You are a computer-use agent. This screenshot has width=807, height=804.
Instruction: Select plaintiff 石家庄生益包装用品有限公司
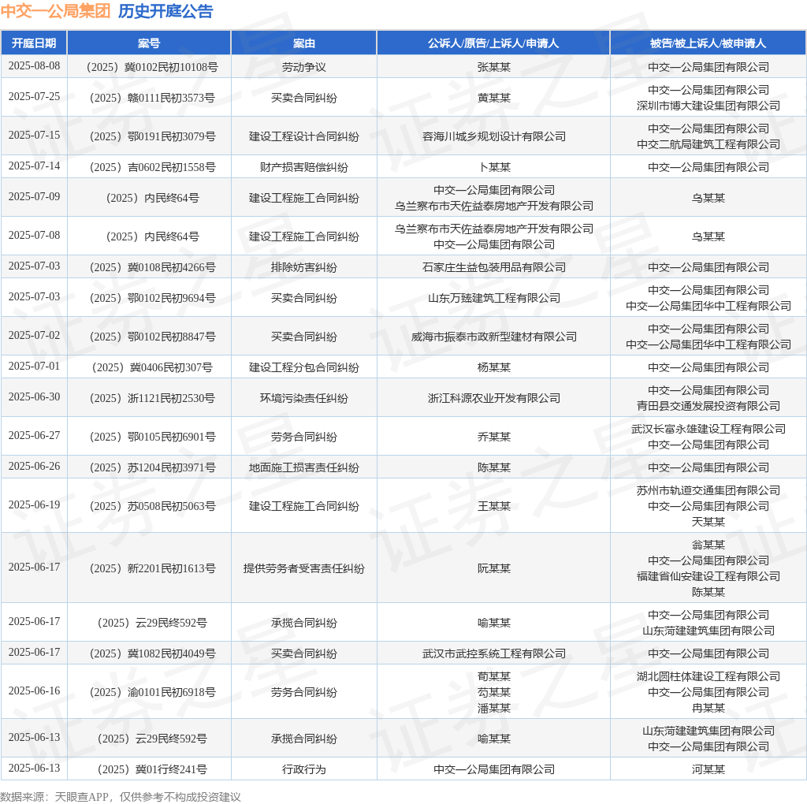click(493, 267)
